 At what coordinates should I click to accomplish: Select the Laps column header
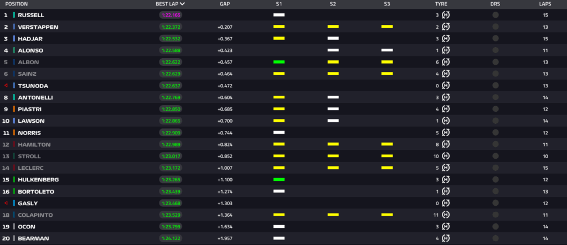(545, 4)
